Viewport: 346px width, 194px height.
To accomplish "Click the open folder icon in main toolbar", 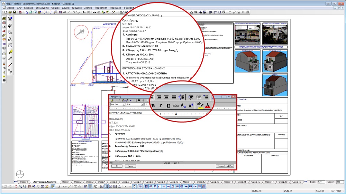I will click(x=10, y=12).
